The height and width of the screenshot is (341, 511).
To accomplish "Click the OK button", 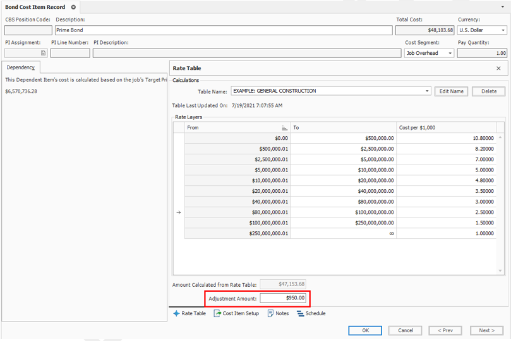I will point(365,330).
